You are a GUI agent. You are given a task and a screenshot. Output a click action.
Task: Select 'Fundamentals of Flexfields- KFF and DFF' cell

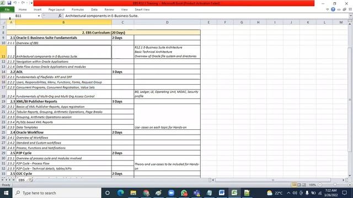pyautogui.click(x=63, y=77)
